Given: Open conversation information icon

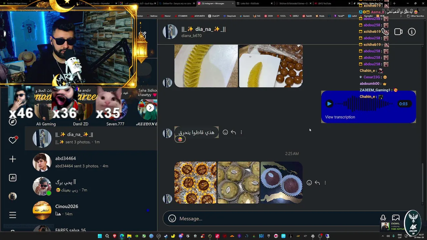Looking at the screenshot, I should [412, 32].
